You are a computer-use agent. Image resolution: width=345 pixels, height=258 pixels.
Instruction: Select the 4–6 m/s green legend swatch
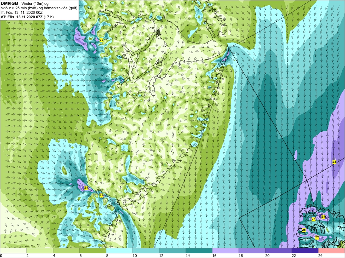(x=67, y=251)
